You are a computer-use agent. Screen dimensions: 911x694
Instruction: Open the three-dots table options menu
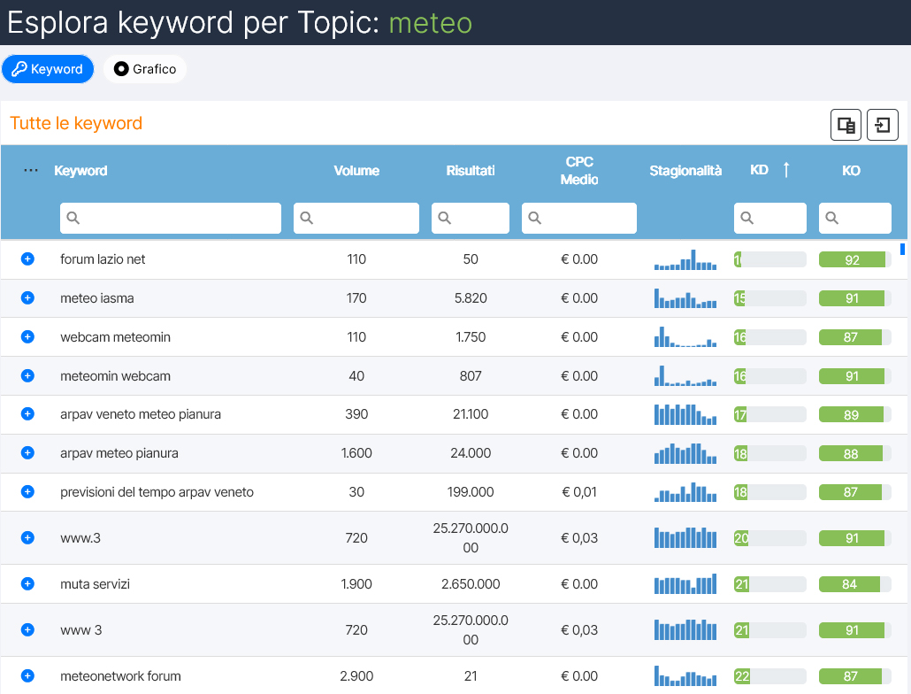coord(31,171)
